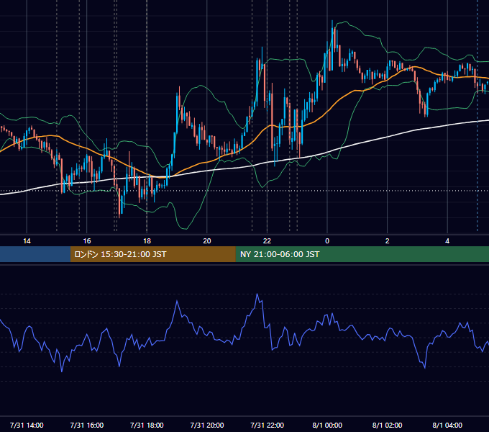The height and width of the screenshot is (432, 489).
Task: Click the 7/31 16:00 date label
Action: pyautogui.click(x=87, y=425)
